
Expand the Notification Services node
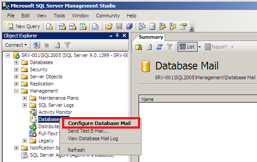coord(16,148)
